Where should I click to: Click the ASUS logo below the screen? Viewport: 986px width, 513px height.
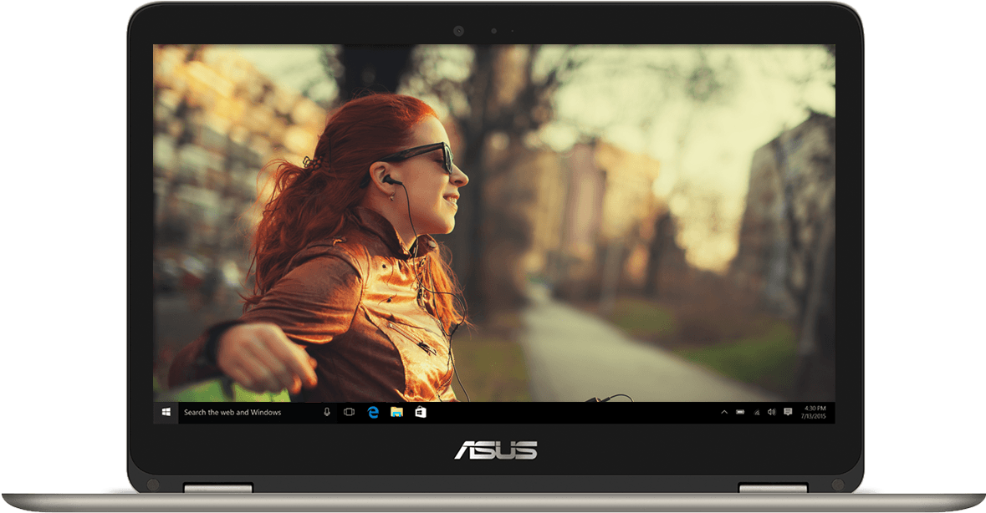coord(496,450)
